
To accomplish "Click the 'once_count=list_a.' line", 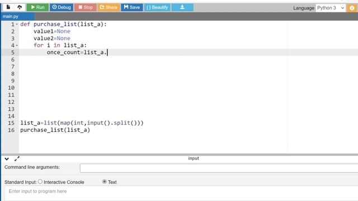I will [x=77, y=52].
